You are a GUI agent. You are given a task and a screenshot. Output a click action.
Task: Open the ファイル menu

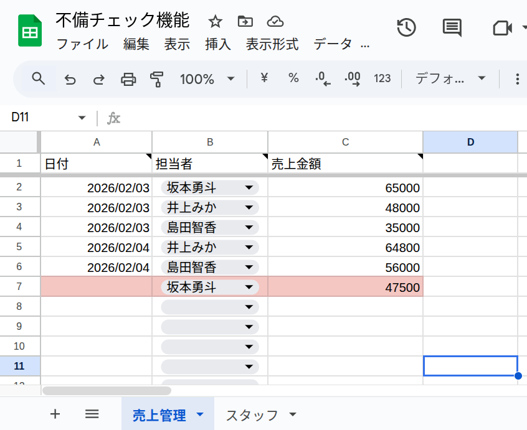point(82,44)
